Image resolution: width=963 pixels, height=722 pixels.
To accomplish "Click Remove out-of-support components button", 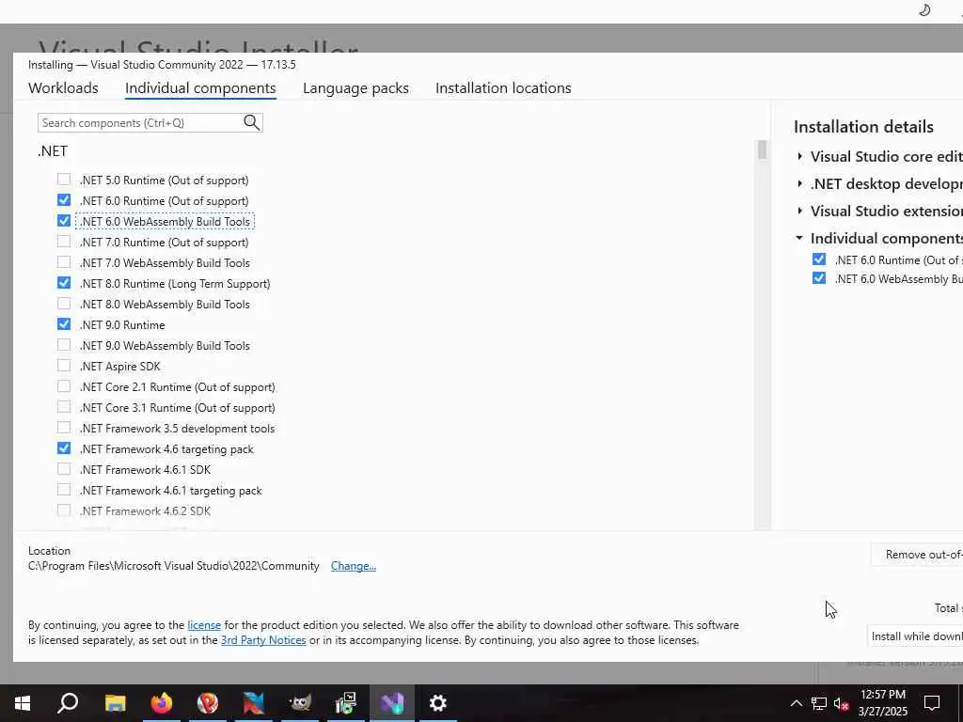I will [x=917, y=555].
